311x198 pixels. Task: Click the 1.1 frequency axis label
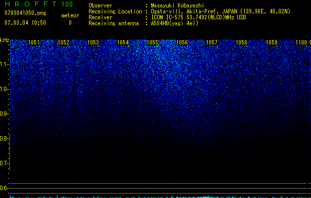coord(4,64)
